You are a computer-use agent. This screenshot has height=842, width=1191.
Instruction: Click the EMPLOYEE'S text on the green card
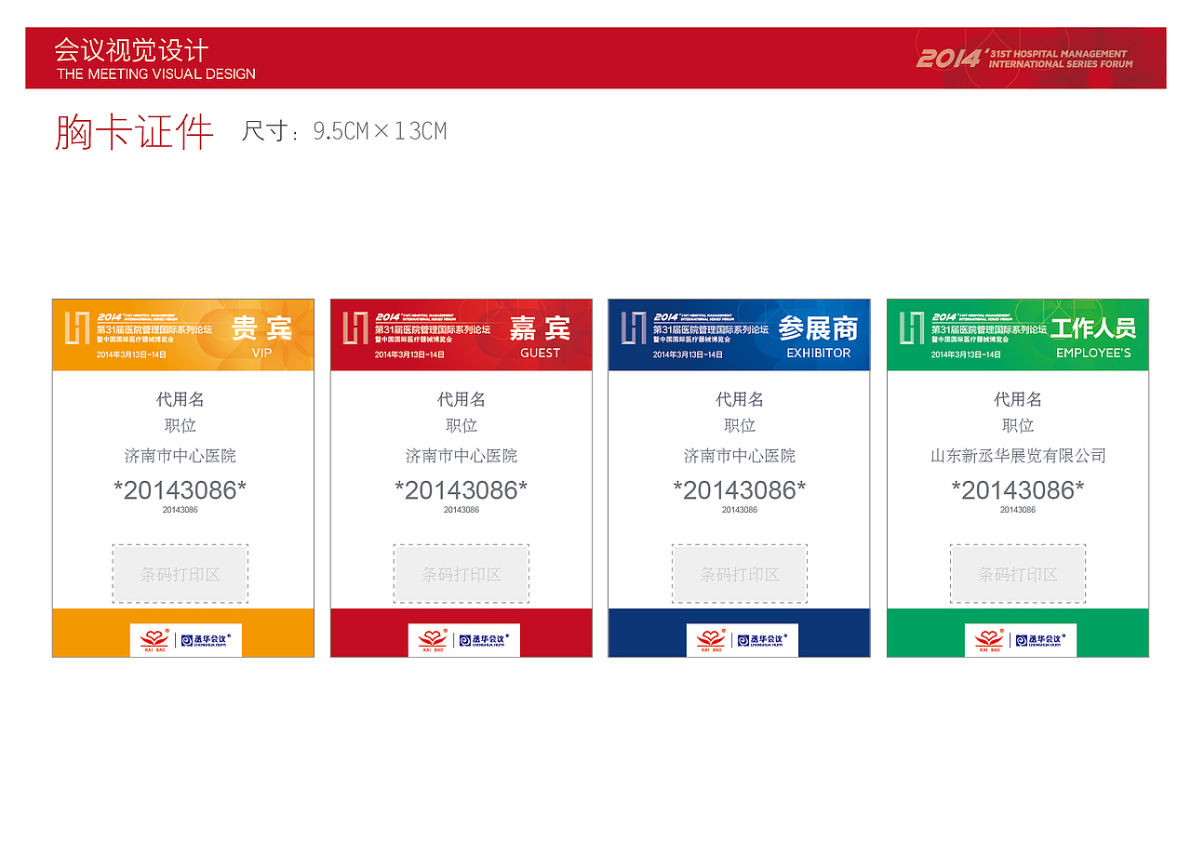[1093, 353]
